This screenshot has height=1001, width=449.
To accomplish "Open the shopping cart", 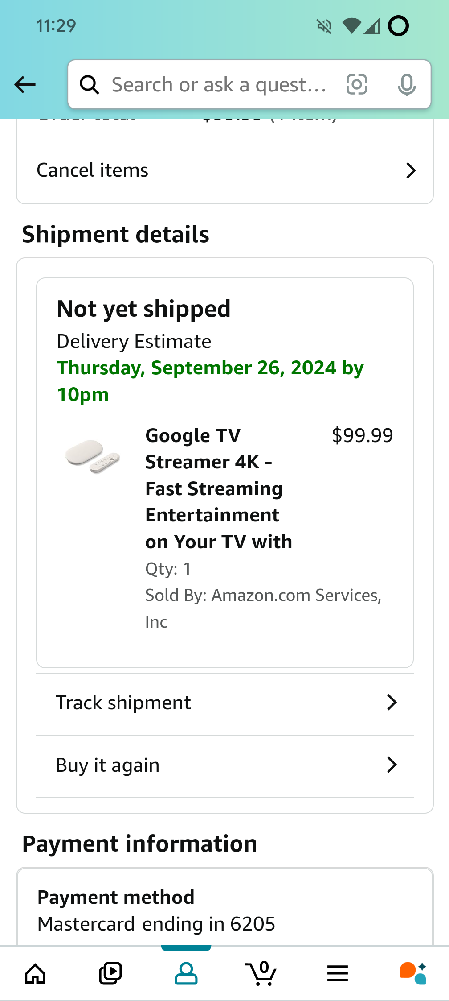I will point(261,973).
